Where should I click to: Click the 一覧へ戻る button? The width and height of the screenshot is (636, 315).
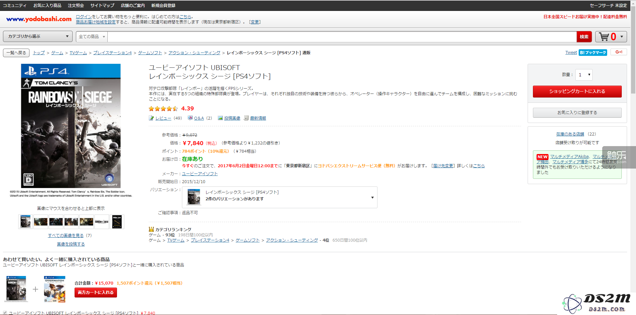[16, 53]
